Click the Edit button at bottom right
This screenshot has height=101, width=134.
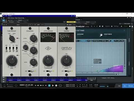pos(119,86)
